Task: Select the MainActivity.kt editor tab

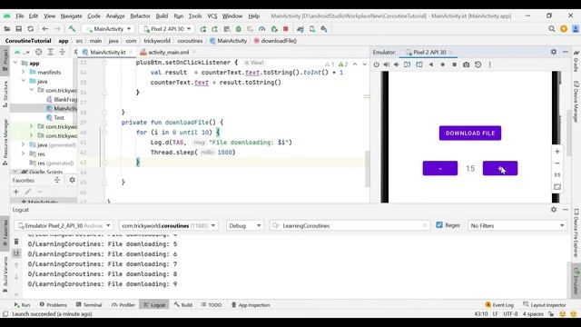Action: [107, 53]
